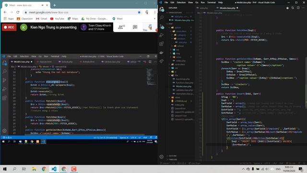Collapse the PHP root folder in Explorer
This screenshot has width=307, height=173.
pos(170,24)
